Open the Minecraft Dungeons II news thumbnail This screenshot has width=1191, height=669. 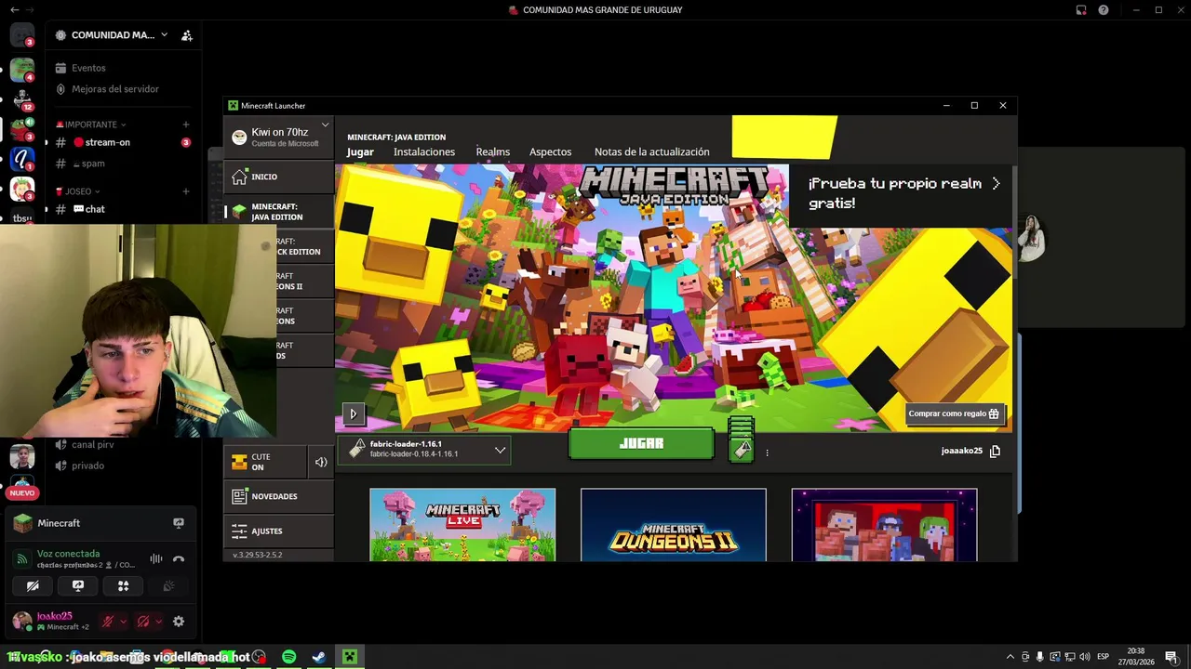click(674, 525)
